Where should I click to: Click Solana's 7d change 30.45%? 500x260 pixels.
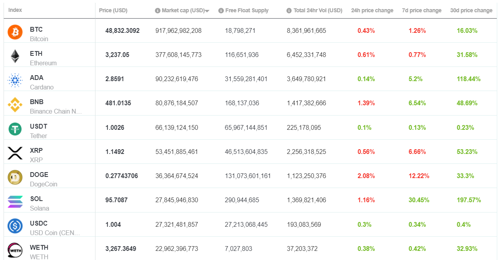click(419, 200)
